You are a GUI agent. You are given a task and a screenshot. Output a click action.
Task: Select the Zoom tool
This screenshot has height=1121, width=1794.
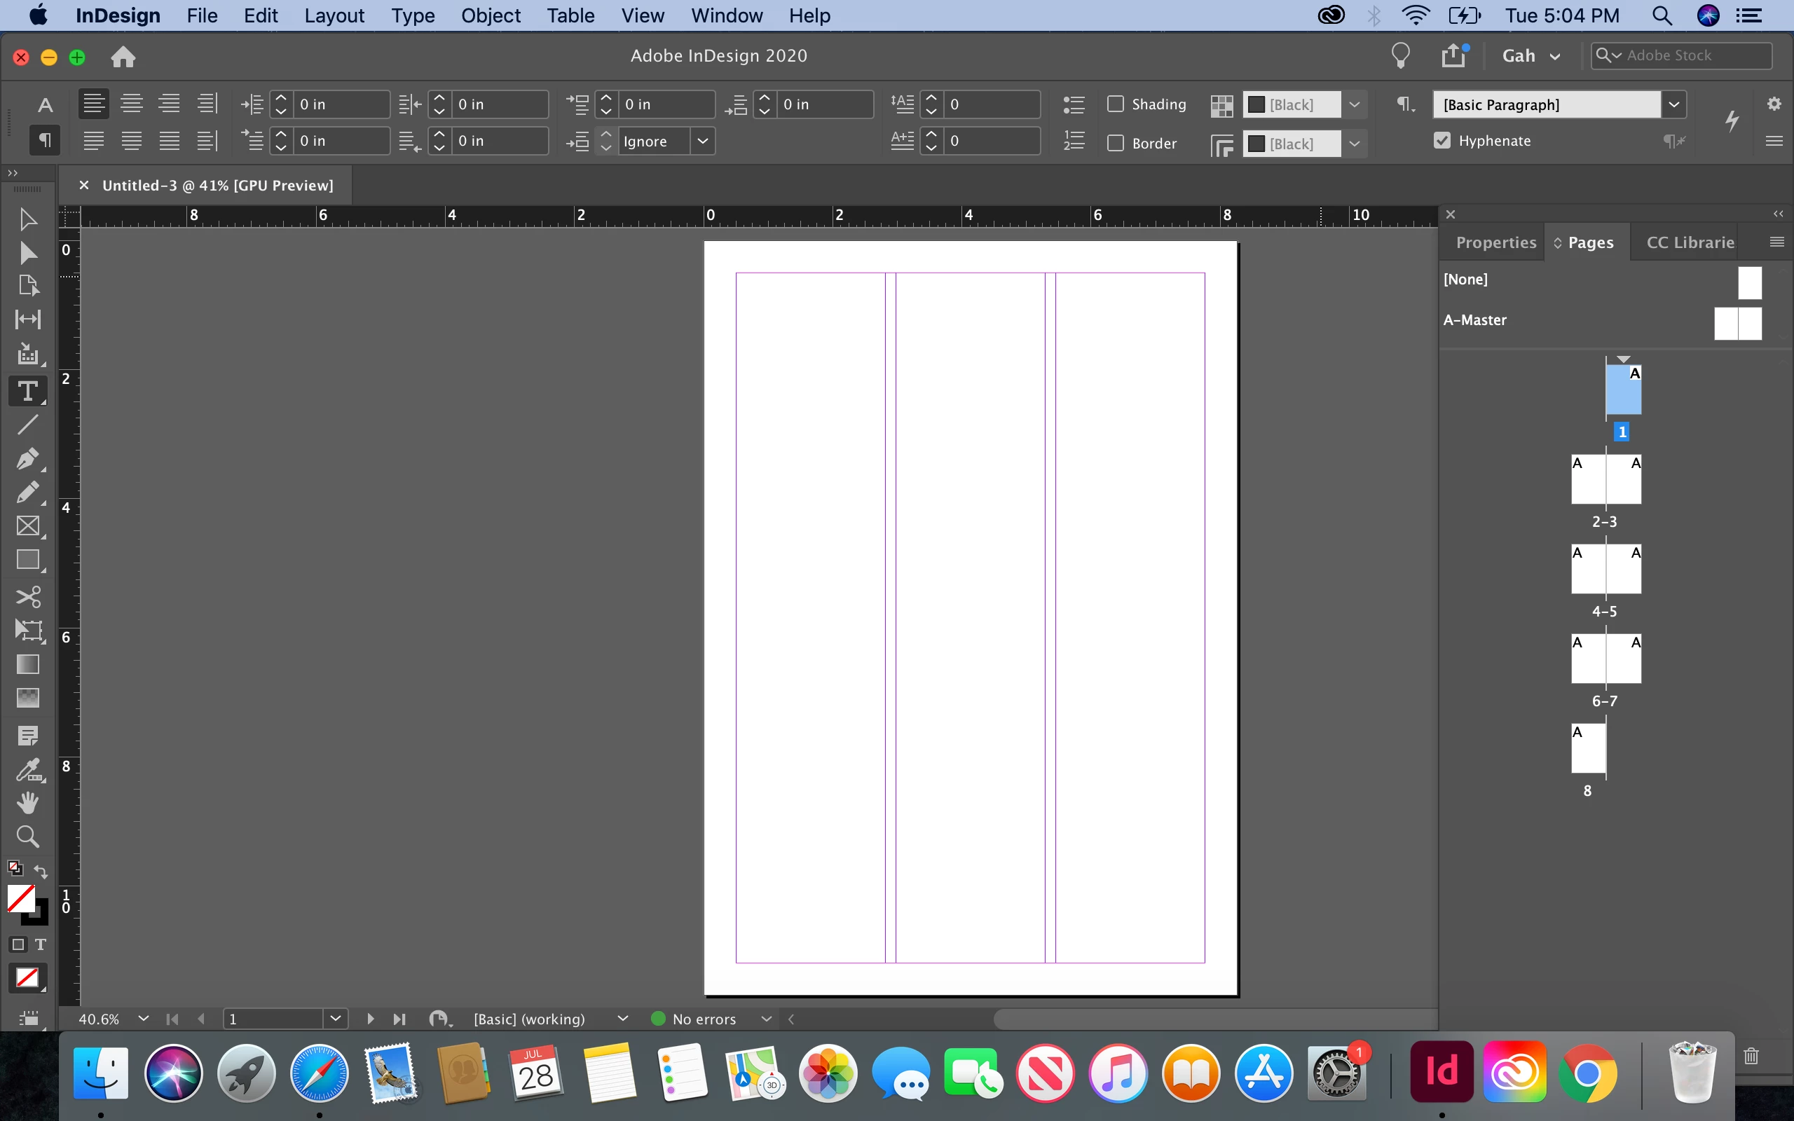(27, 837)
